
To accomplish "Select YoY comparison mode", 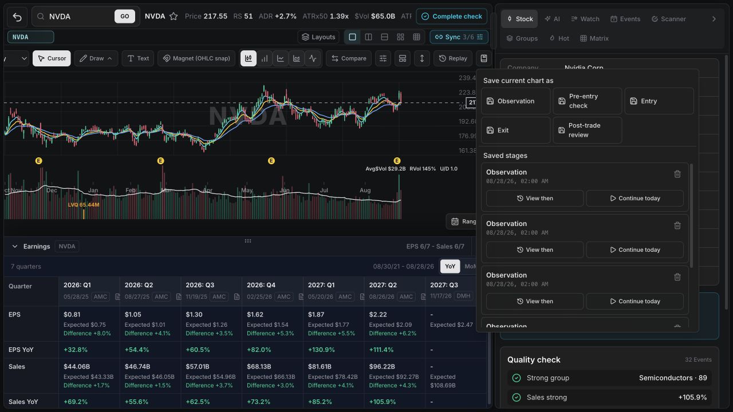I will pyautogui.click(x=450, y=267).
